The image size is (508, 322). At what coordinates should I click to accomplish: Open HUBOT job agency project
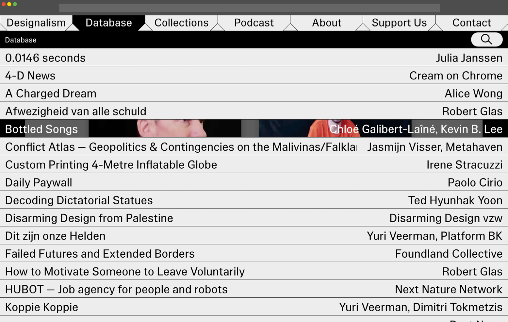click(x=116, y=290)
